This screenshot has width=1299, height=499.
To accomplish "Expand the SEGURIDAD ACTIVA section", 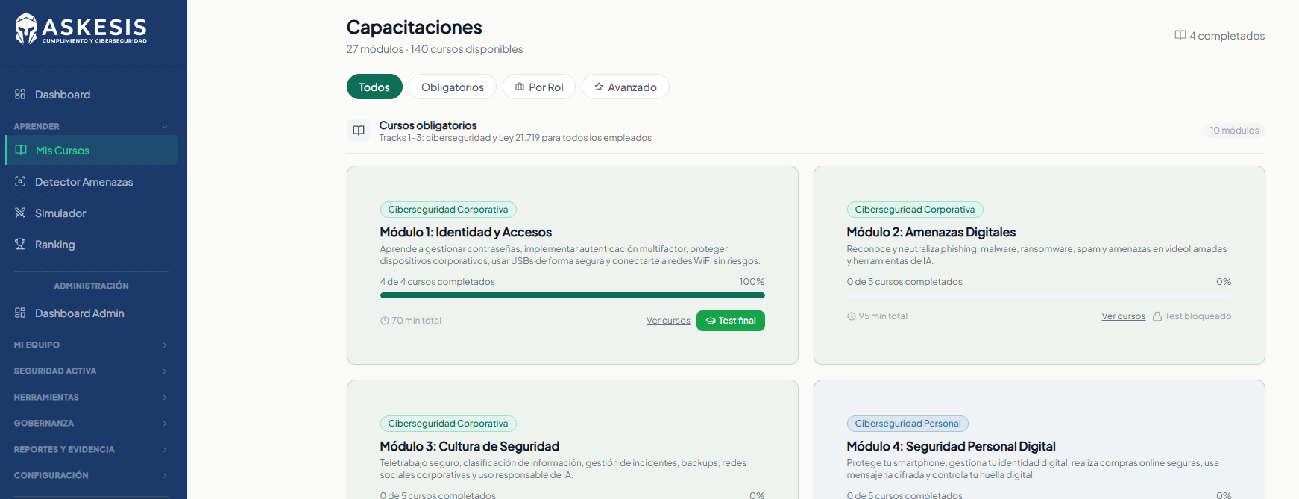I will coord(91,371).
